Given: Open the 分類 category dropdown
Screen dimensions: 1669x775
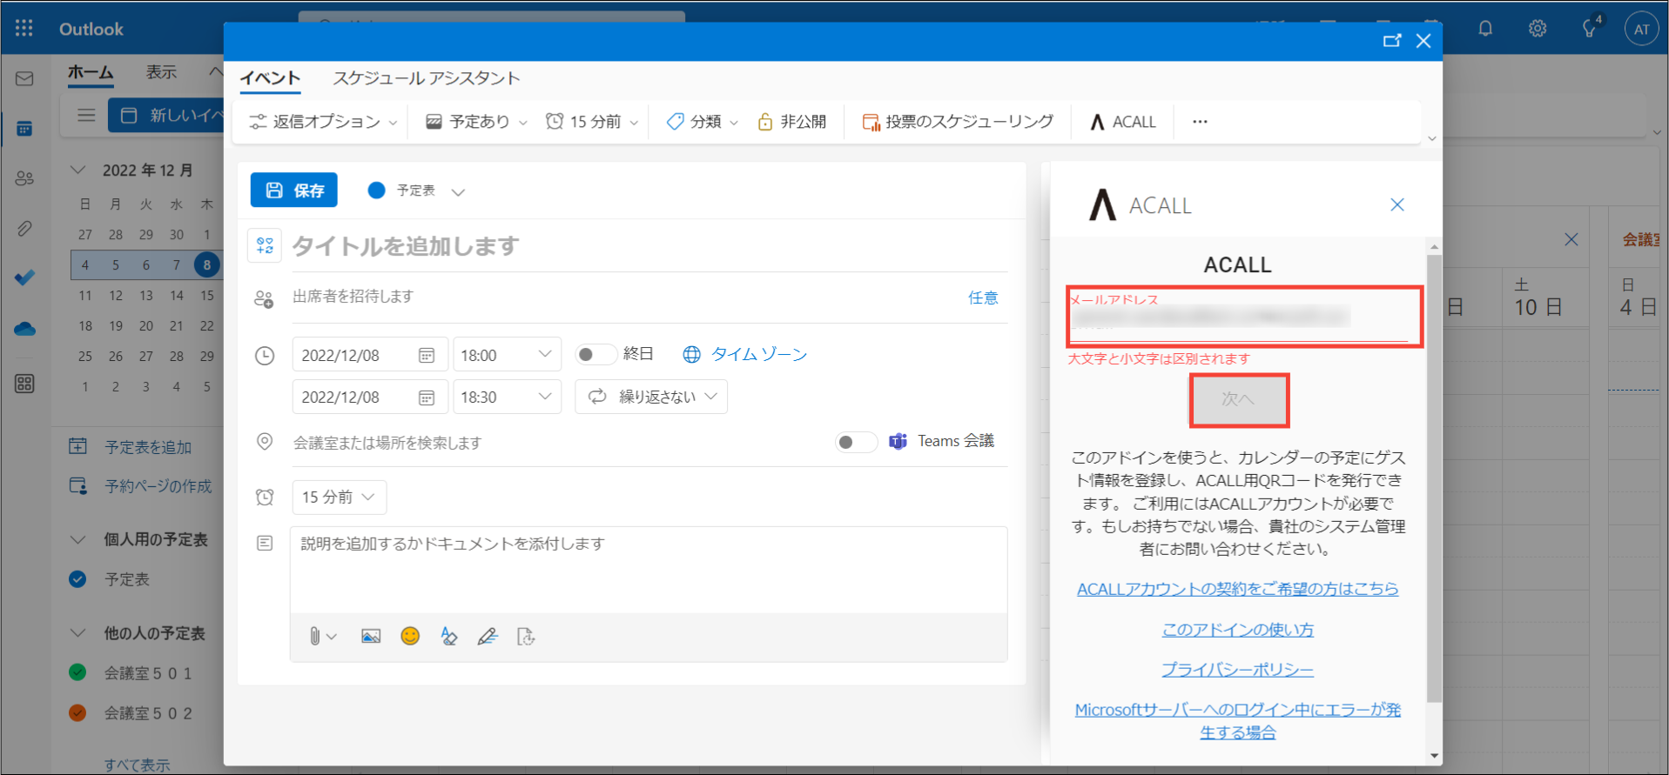Looking at the screenshot, I should point(702,122).
